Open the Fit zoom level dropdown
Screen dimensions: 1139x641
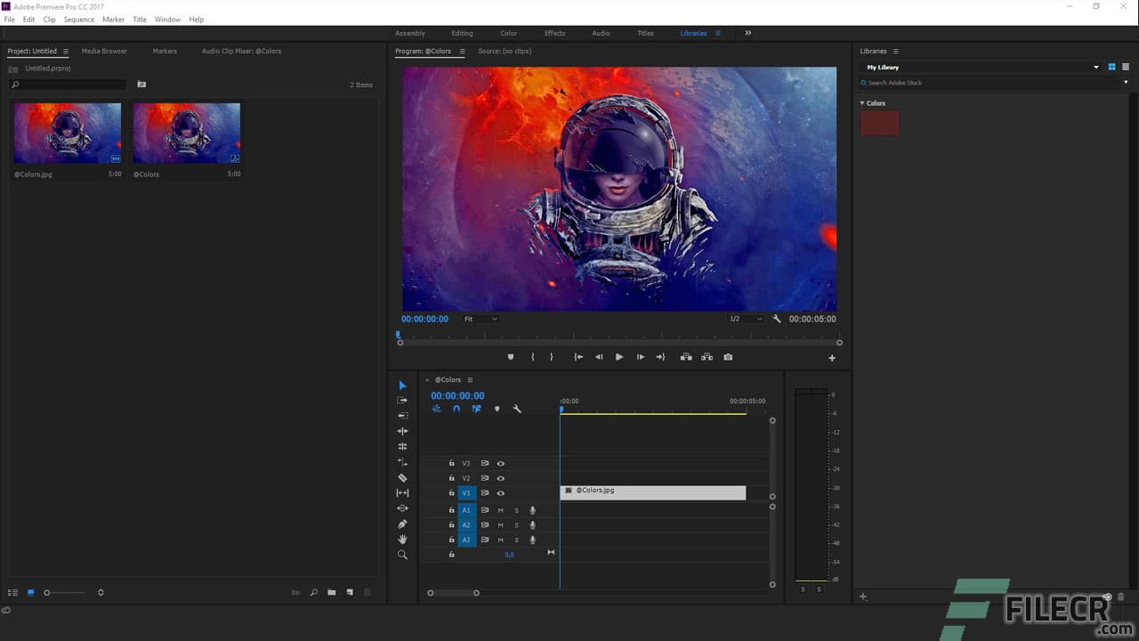tap(480, 319)
